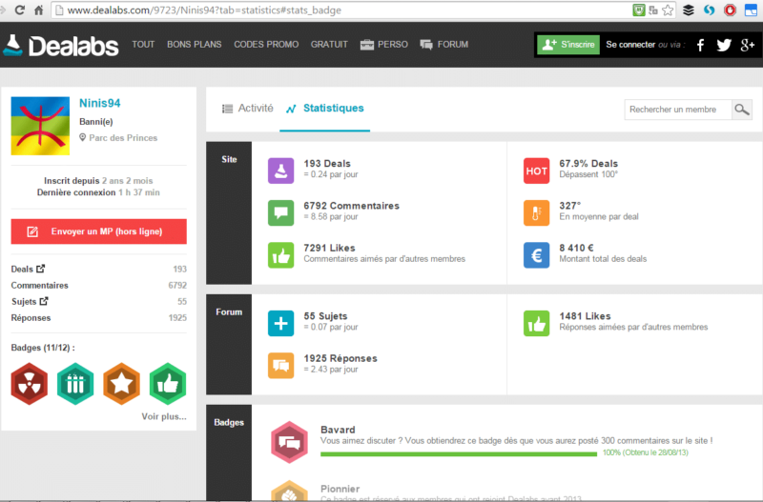Click the Rechercher un membre field

coord(677,110)
